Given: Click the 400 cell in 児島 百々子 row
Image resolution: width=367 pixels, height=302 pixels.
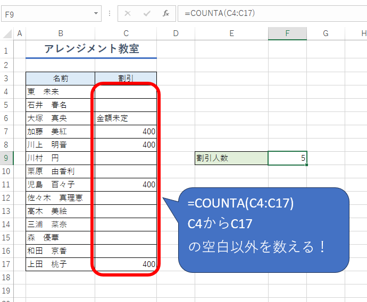Looking at the screenshot, I should (126, 185).
